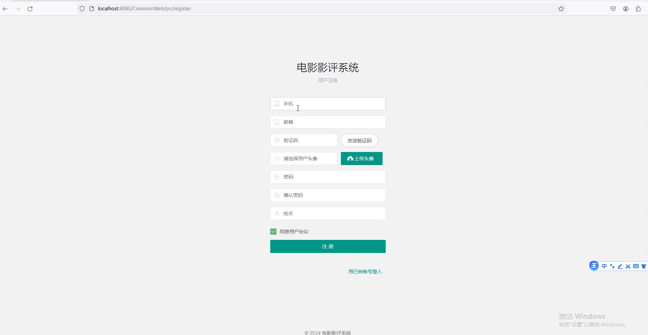Focus the 手机 phone input field
This screenshot has width=648, height=335.
tap(328, 104)
